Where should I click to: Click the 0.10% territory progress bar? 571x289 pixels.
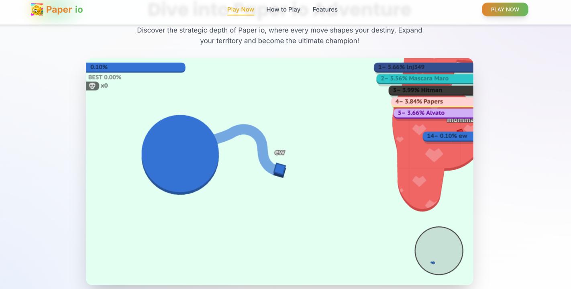click(135, 67)
